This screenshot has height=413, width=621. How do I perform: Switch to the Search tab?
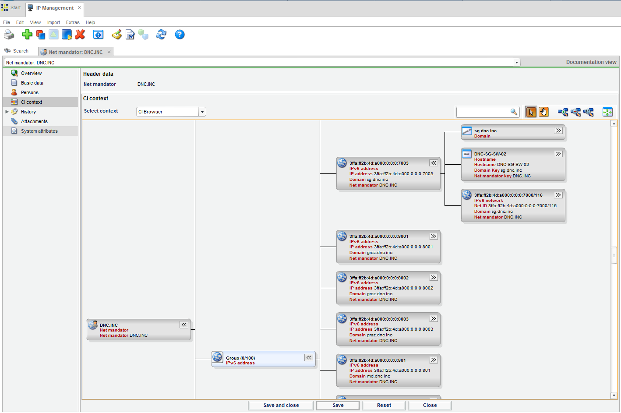coord(17,51)
